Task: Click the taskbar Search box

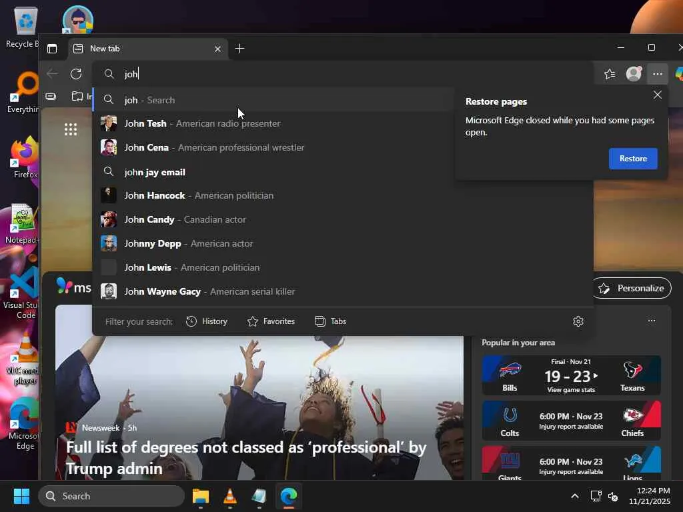Action: (111, 496)
